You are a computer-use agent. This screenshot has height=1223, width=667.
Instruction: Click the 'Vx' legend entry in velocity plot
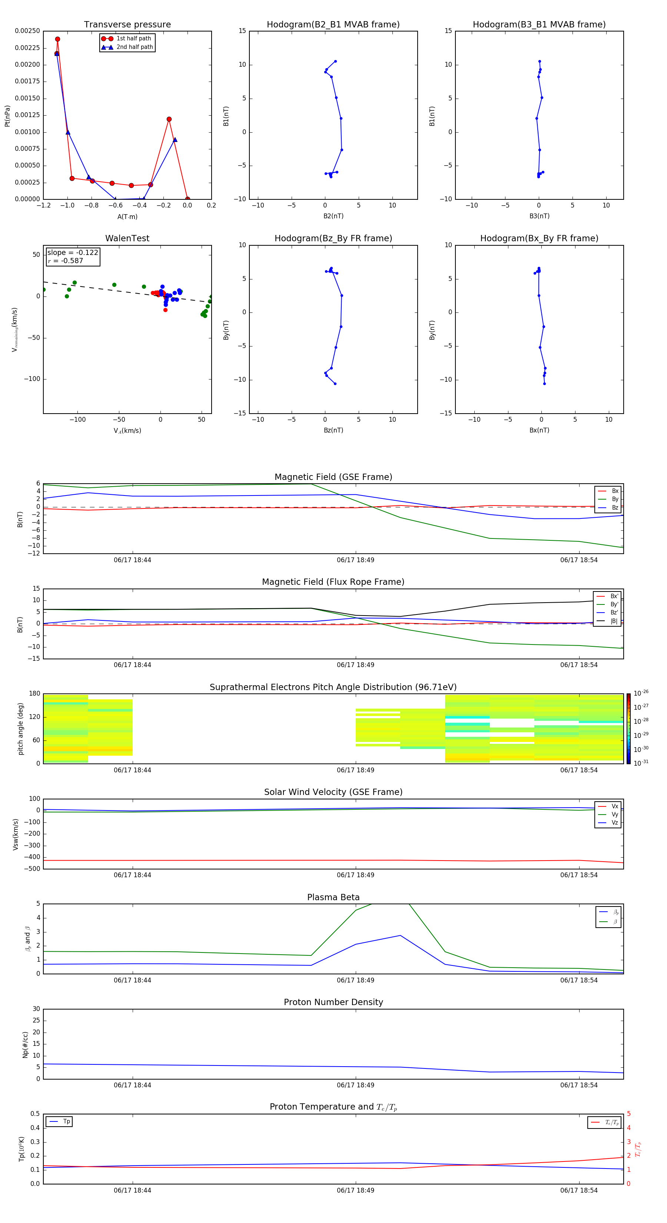608,806
